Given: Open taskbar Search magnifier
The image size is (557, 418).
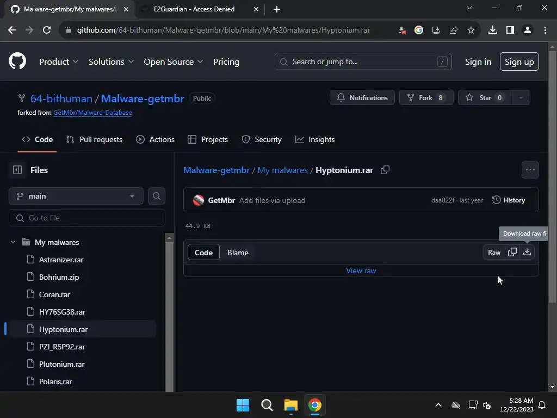Looking at the screenshot, I should coord(267,405).
